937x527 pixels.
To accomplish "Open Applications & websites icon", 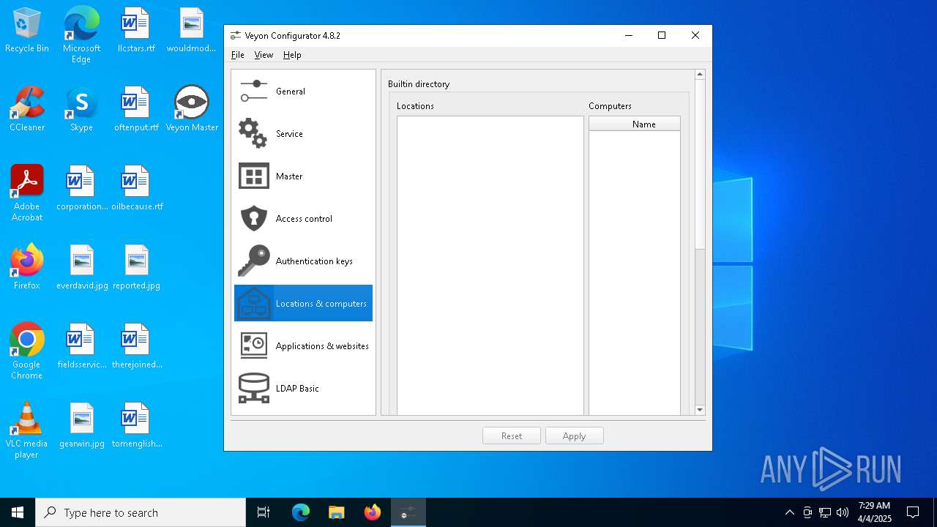I will pos(254,346).
